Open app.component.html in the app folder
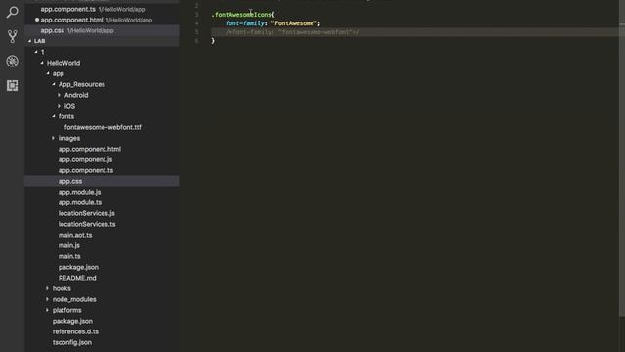625x352 pixels. (x=89, y=149)
